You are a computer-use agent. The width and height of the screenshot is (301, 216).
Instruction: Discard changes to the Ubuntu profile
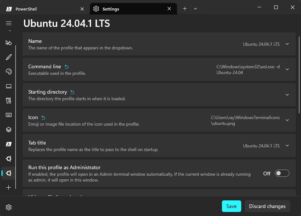click(x=267, y=206)
